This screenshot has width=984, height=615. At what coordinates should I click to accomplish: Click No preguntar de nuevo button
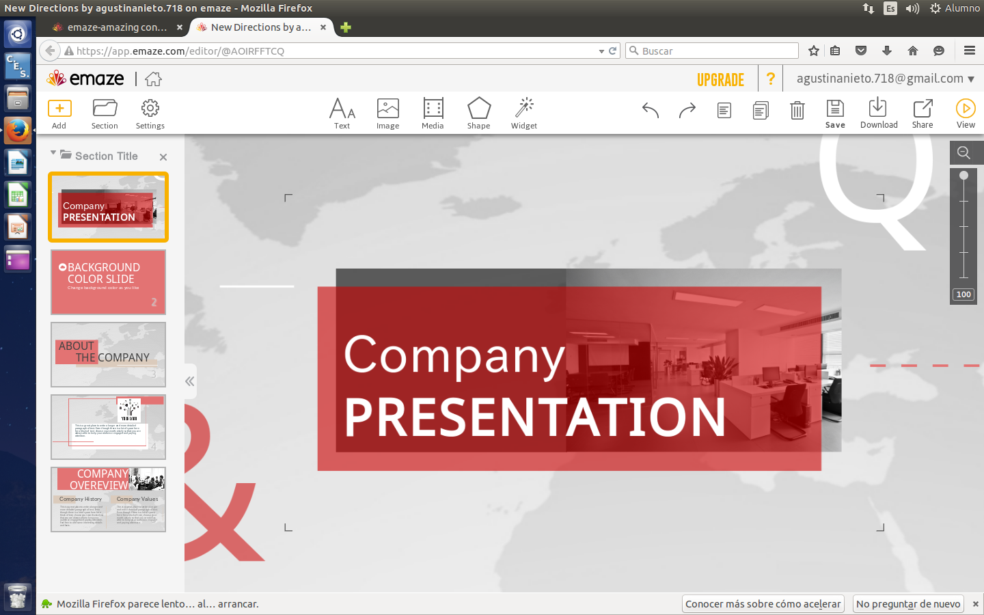(909, 604)
